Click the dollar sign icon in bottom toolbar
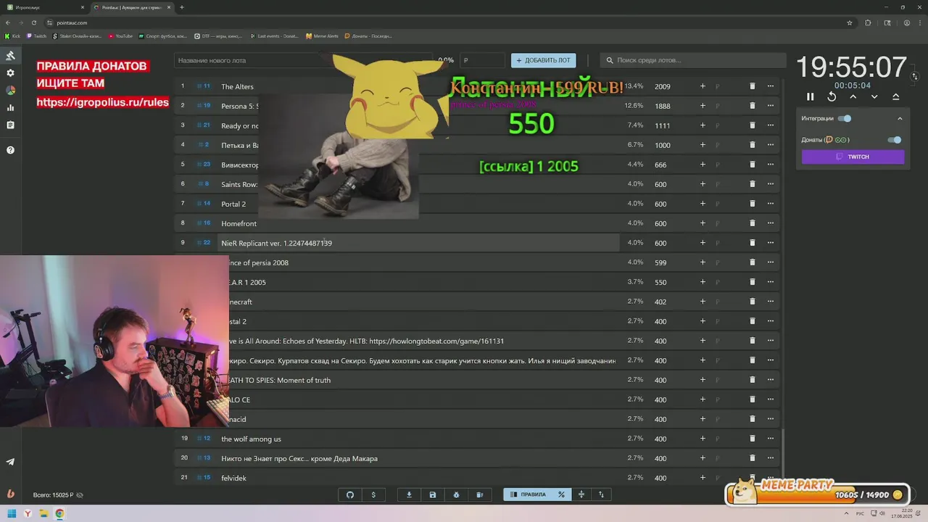Screen dimensions: 928x522 click(373, 494)
